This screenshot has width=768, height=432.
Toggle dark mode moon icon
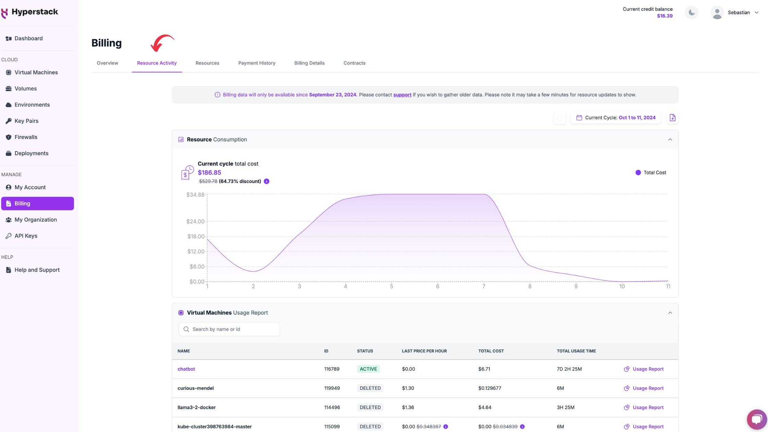click(692, 12)
